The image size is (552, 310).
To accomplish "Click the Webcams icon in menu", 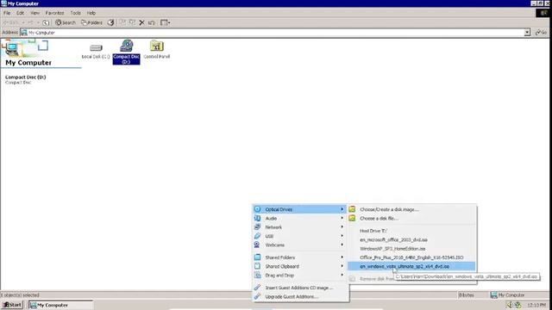I will 257,245.
